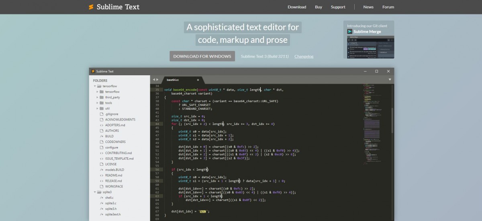482x221 pixels.
Task: Click the Download for Windows button
Action: (202, 56)
